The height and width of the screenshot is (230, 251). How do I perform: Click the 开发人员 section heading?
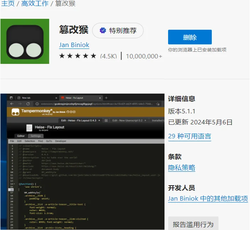tap(182, 188)
